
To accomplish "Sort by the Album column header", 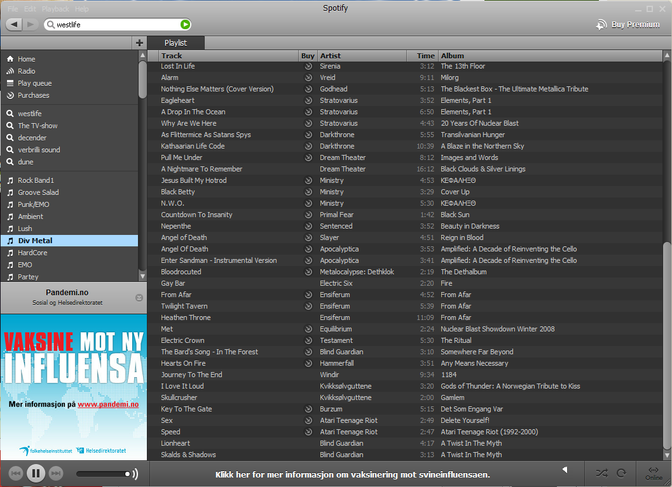I will point(551,56).
